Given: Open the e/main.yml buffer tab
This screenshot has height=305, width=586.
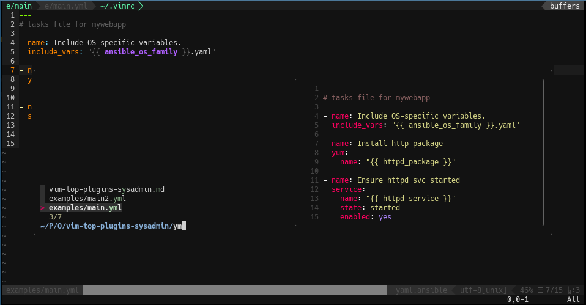Looking at the screenshot, I should 64,6.
